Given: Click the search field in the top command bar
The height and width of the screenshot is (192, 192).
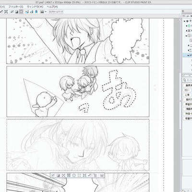Looking at the screenshot, I should (56, 12).
